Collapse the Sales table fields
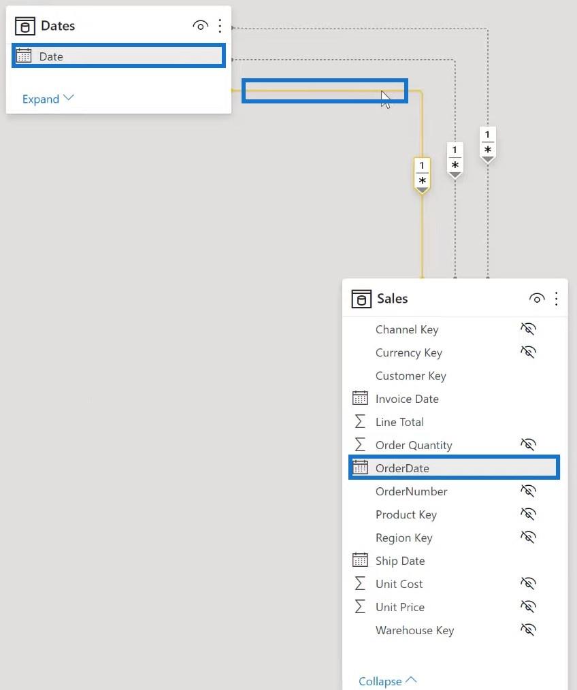Viewport: 577px width, 690px height. [387, 680]
